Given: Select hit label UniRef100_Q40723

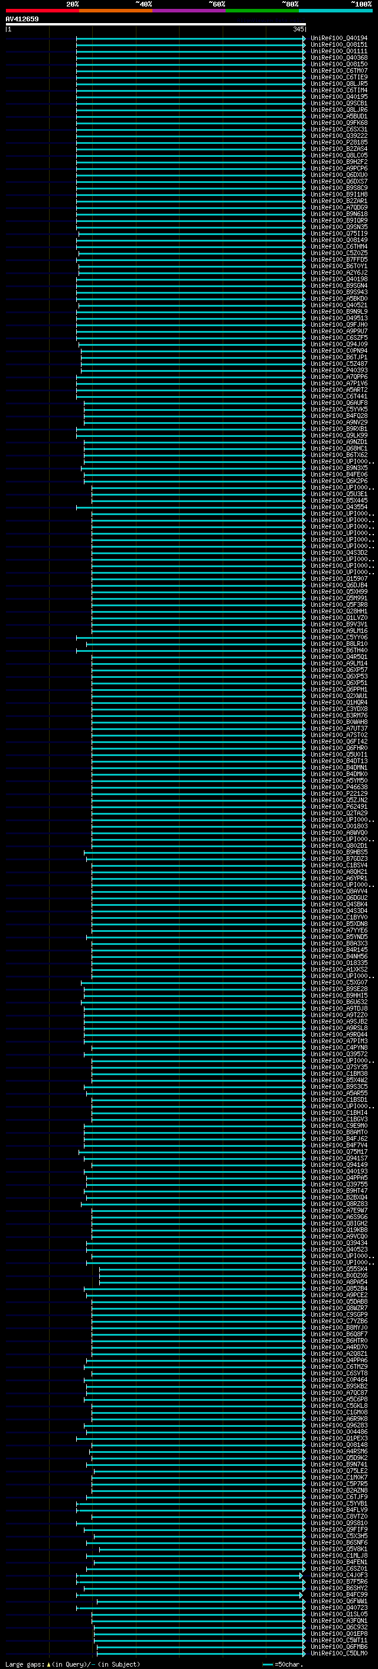Looking at the screenshot, I should (x=338, y=1607).
